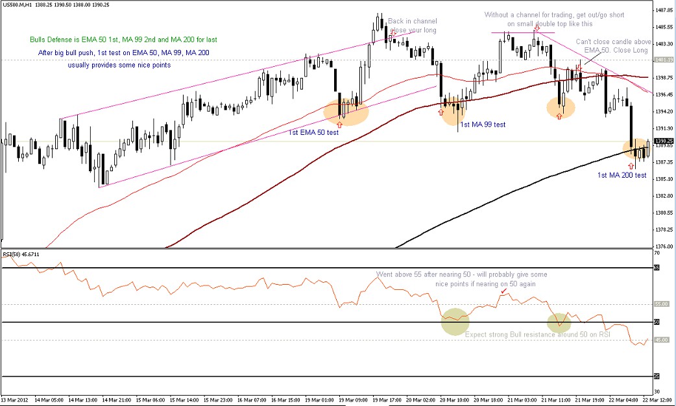Click the US500.M,H1 chart title text
The image size is (676, 406).
[56, 5]
